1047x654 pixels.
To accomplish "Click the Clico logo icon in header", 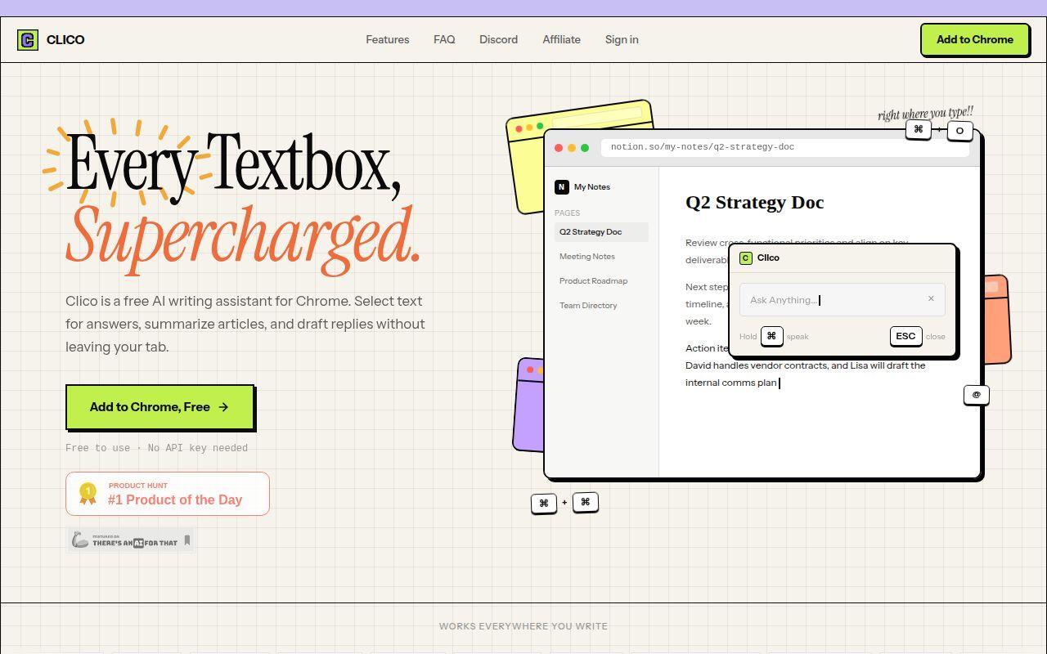I will pyautogui.click(x=28, y=40).
